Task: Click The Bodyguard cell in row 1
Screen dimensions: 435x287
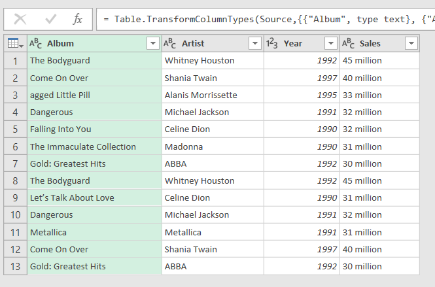Action: (95, 61)
